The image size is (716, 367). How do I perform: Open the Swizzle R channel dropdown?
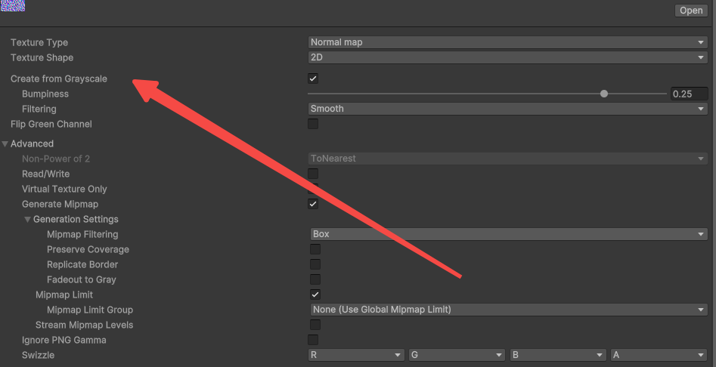pos(356,355)
